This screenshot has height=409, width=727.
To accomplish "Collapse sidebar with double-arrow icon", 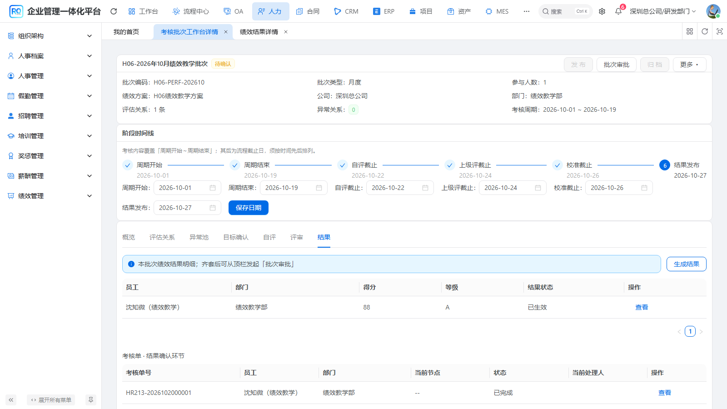I will coord(11,400).
